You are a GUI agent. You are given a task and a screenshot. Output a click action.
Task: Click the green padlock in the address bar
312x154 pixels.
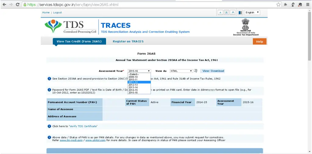click(x=25, y=5)
